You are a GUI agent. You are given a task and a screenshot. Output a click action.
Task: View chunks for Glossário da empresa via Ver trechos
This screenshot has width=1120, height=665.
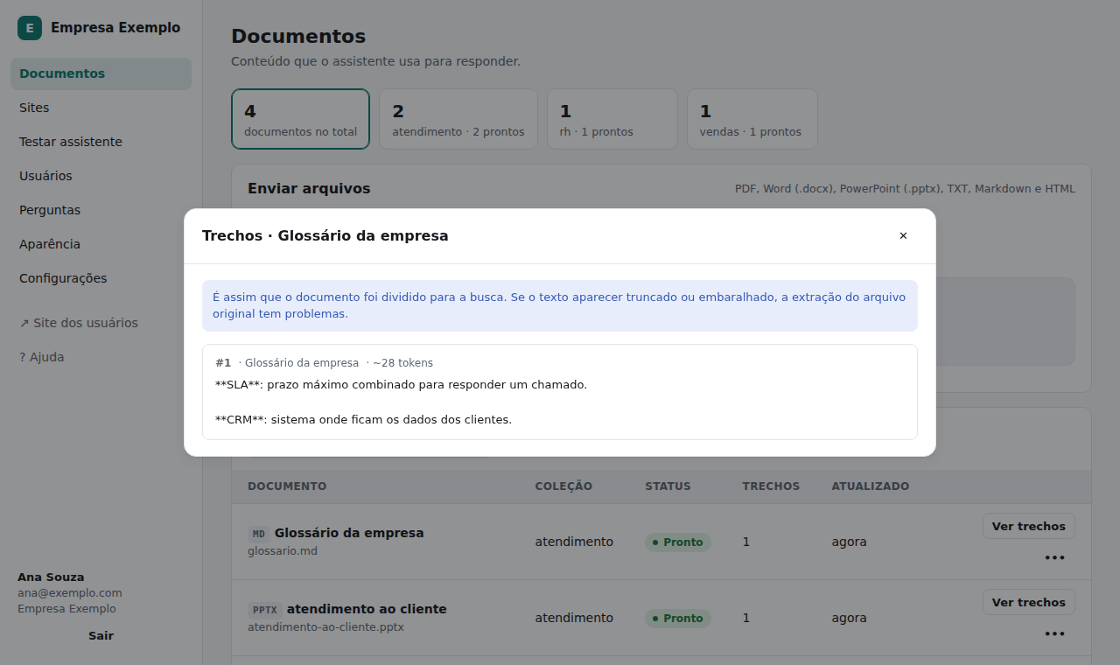pyautogui.click(x=1028, y=526)
